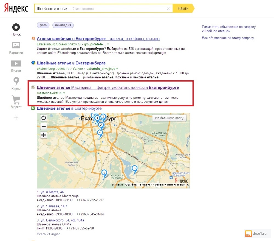This screenshot has height=241, width=274.
Task: Click the do.e1.ru logo icon
Action: pos(248,234)
